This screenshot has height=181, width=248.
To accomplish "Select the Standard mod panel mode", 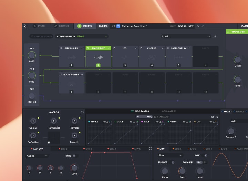I will [161, 117].
